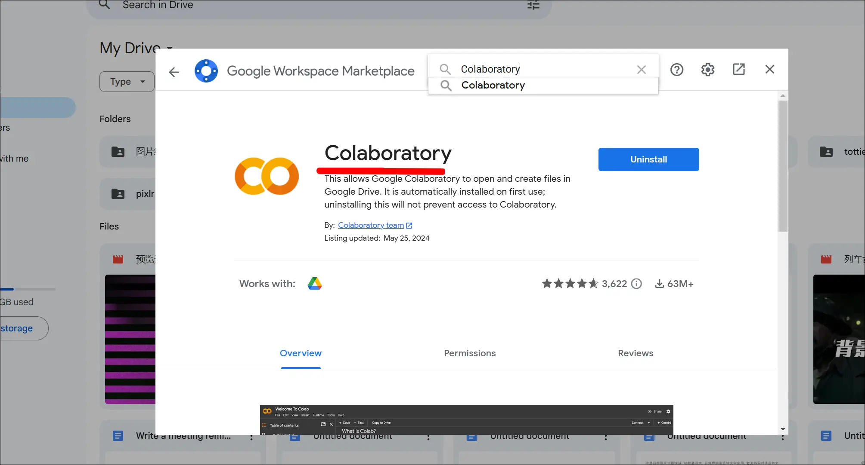Click the search magnifier in Marketplace field
The image size is (865, 465).
445,69
